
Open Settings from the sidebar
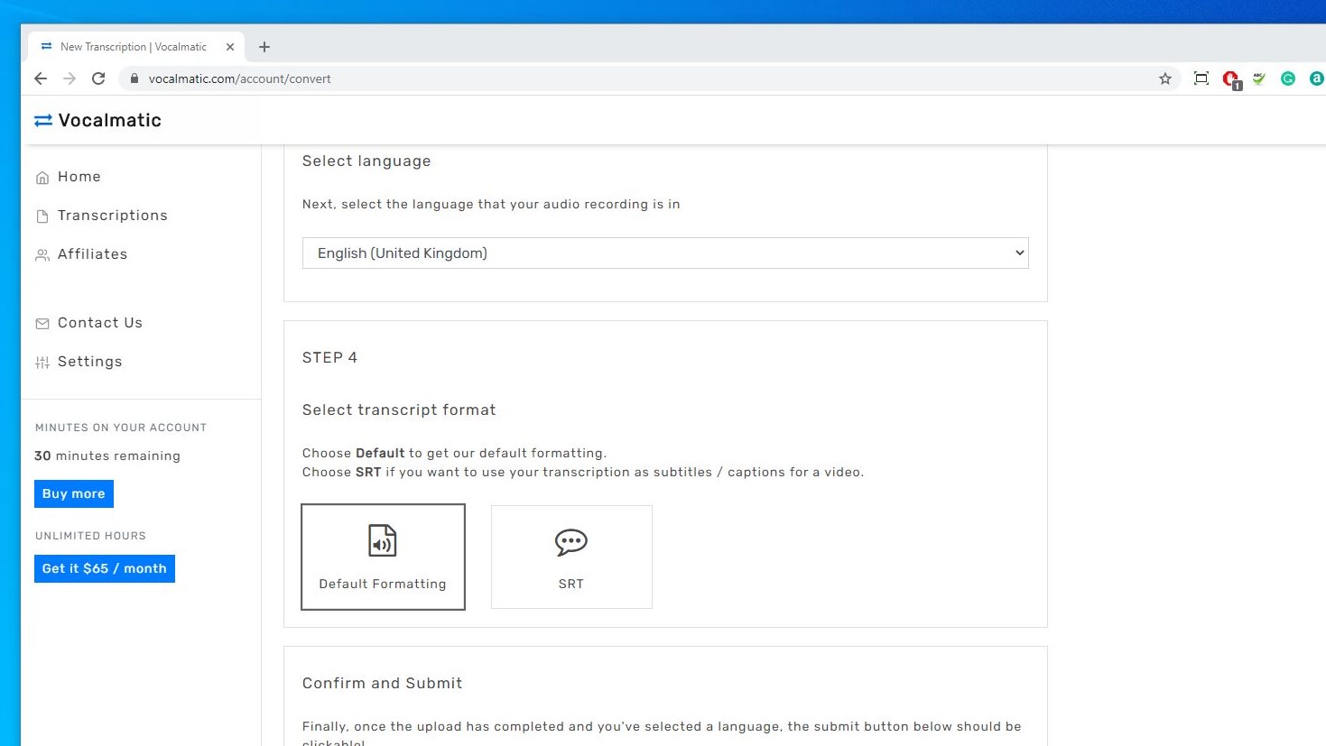89,362
